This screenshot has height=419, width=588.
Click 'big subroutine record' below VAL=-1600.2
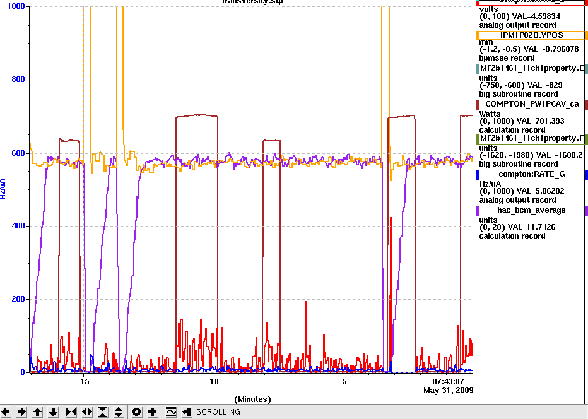click(x=519, y=164)
